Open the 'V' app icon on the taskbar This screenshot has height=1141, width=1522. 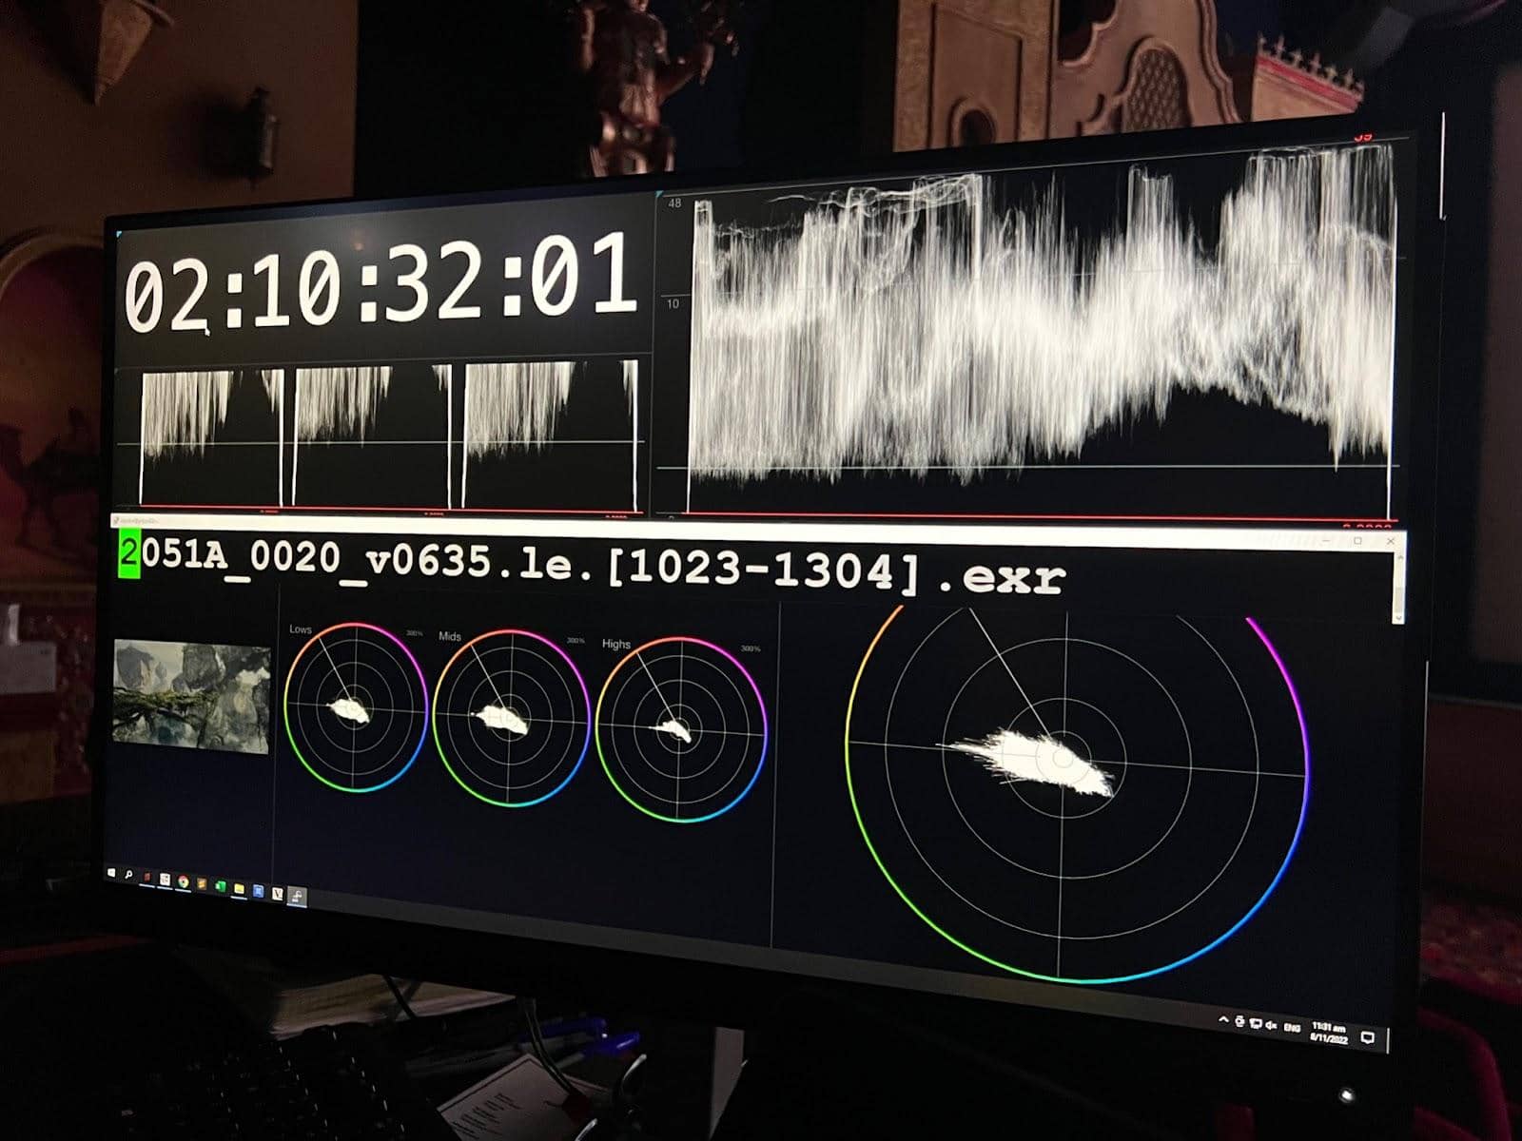tap(278, 894)
